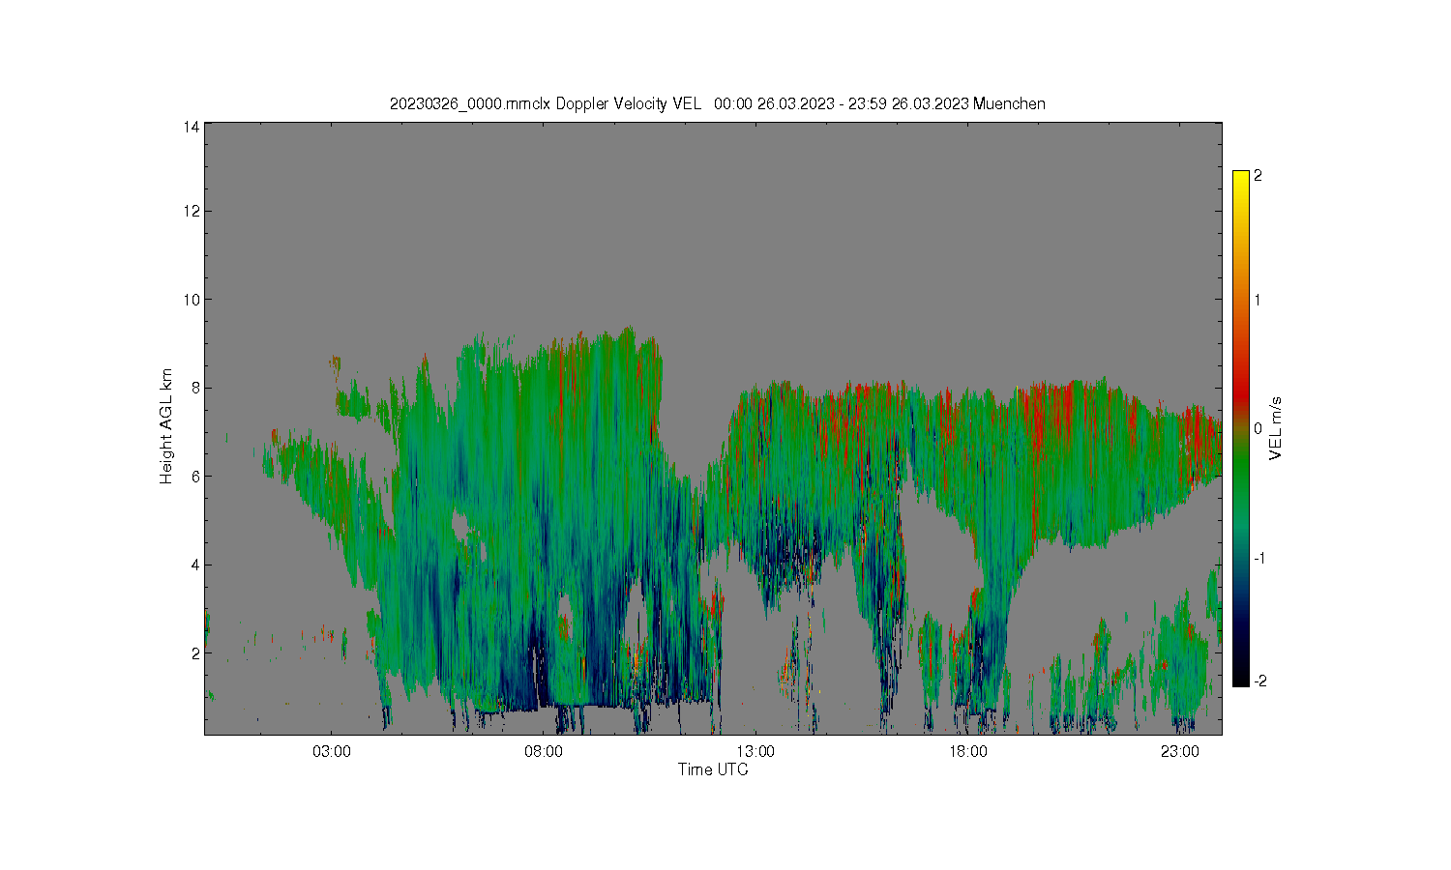1451x870 pixels.
Task: Click the 23:00 time tick label
Action: pyautogui.click(x=1180, y=752)
